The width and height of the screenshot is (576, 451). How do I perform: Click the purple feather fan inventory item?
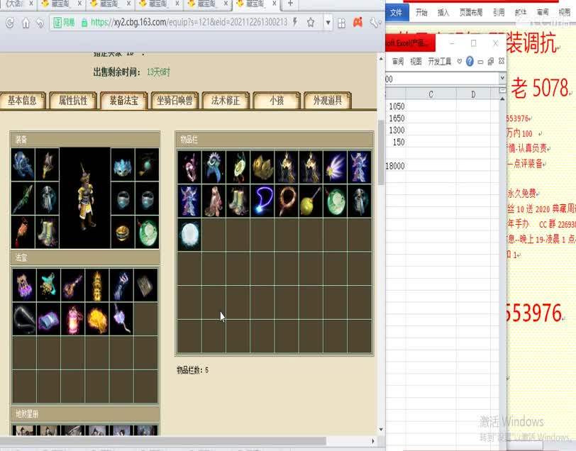(335, 167)
